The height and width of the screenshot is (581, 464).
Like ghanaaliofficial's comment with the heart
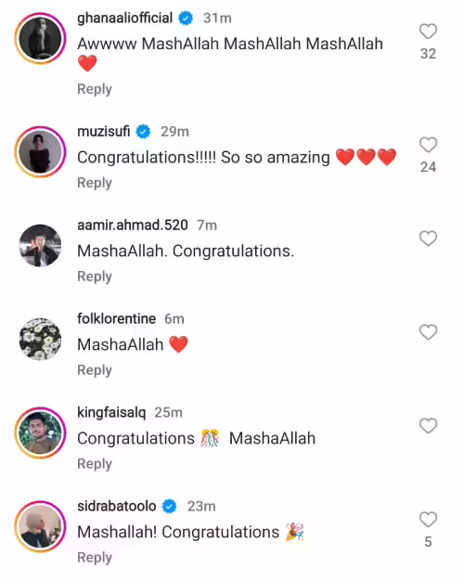[428, 32]
